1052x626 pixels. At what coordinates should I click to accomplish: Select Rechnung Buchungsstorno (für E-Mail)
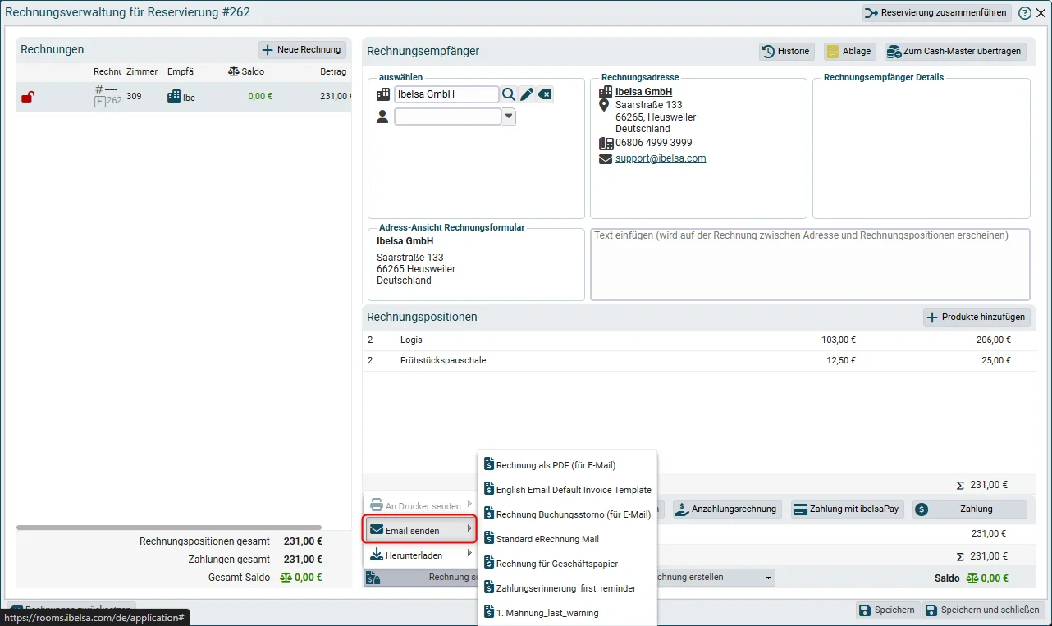click(567, 514)
